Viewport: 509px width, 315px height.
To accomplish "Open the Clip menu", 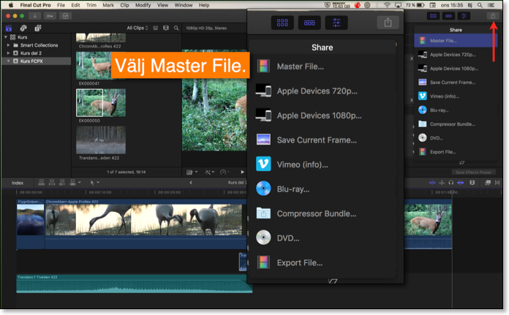I will [x=124, y=5].
